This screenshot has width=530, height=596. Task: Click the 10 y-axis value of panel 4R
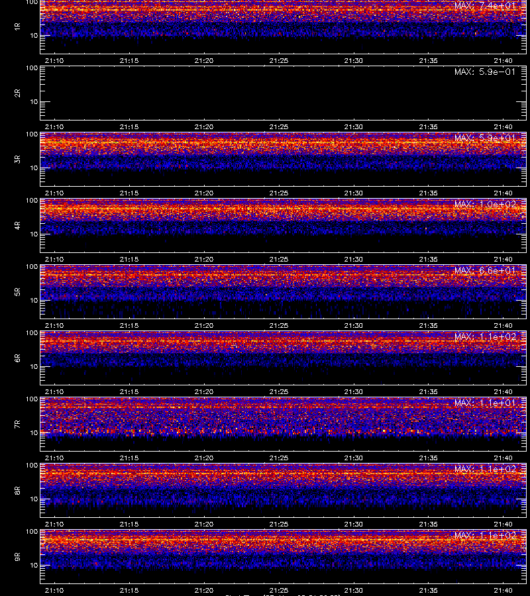click(x=34, y=234)
